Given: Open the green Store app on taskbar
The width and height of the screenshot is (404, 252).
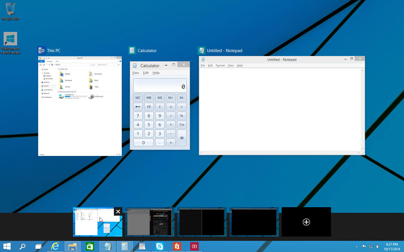Looking at the screenshot, I should tap(90, 246).
